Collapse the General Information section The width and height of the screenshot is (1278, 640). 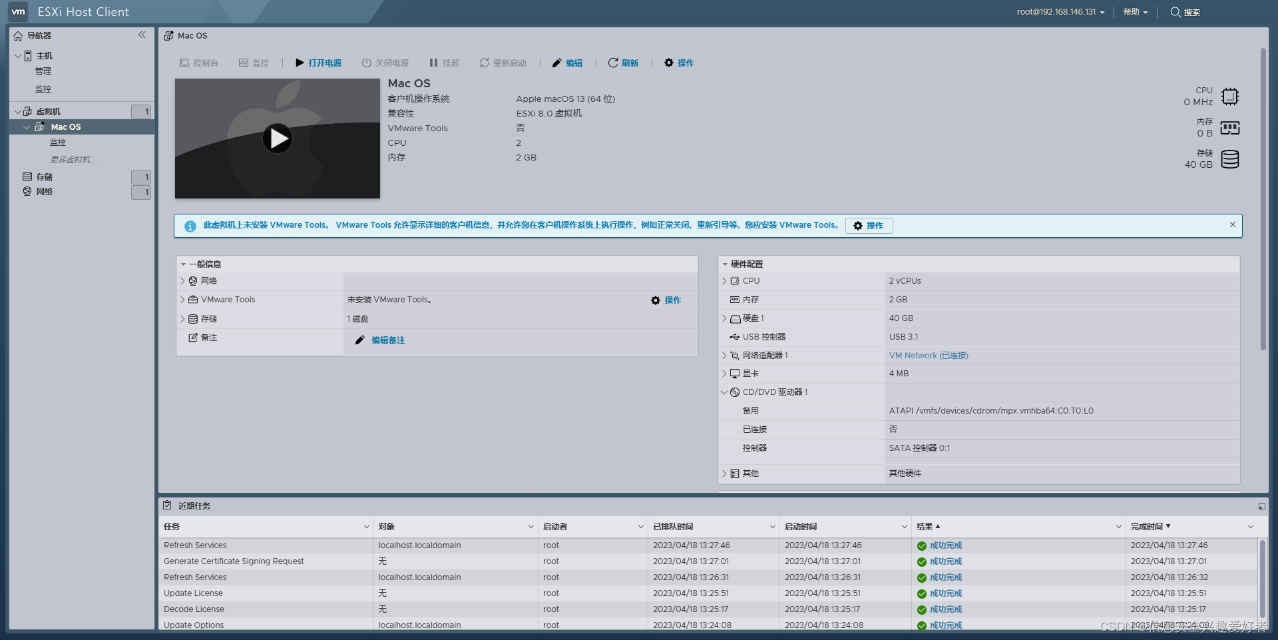click(183, 264)
